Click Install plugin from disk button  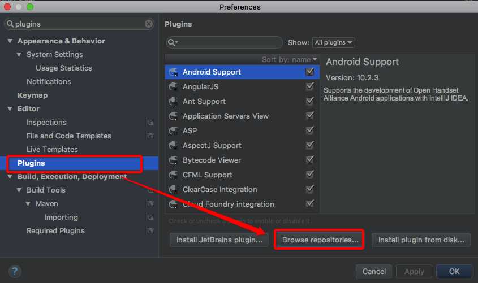[421, 240]
